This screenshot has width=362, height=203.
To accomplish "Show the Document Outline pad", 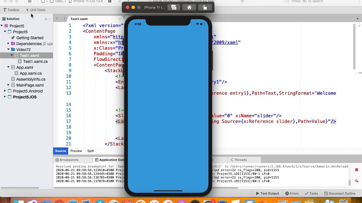I will click(340, 193).
